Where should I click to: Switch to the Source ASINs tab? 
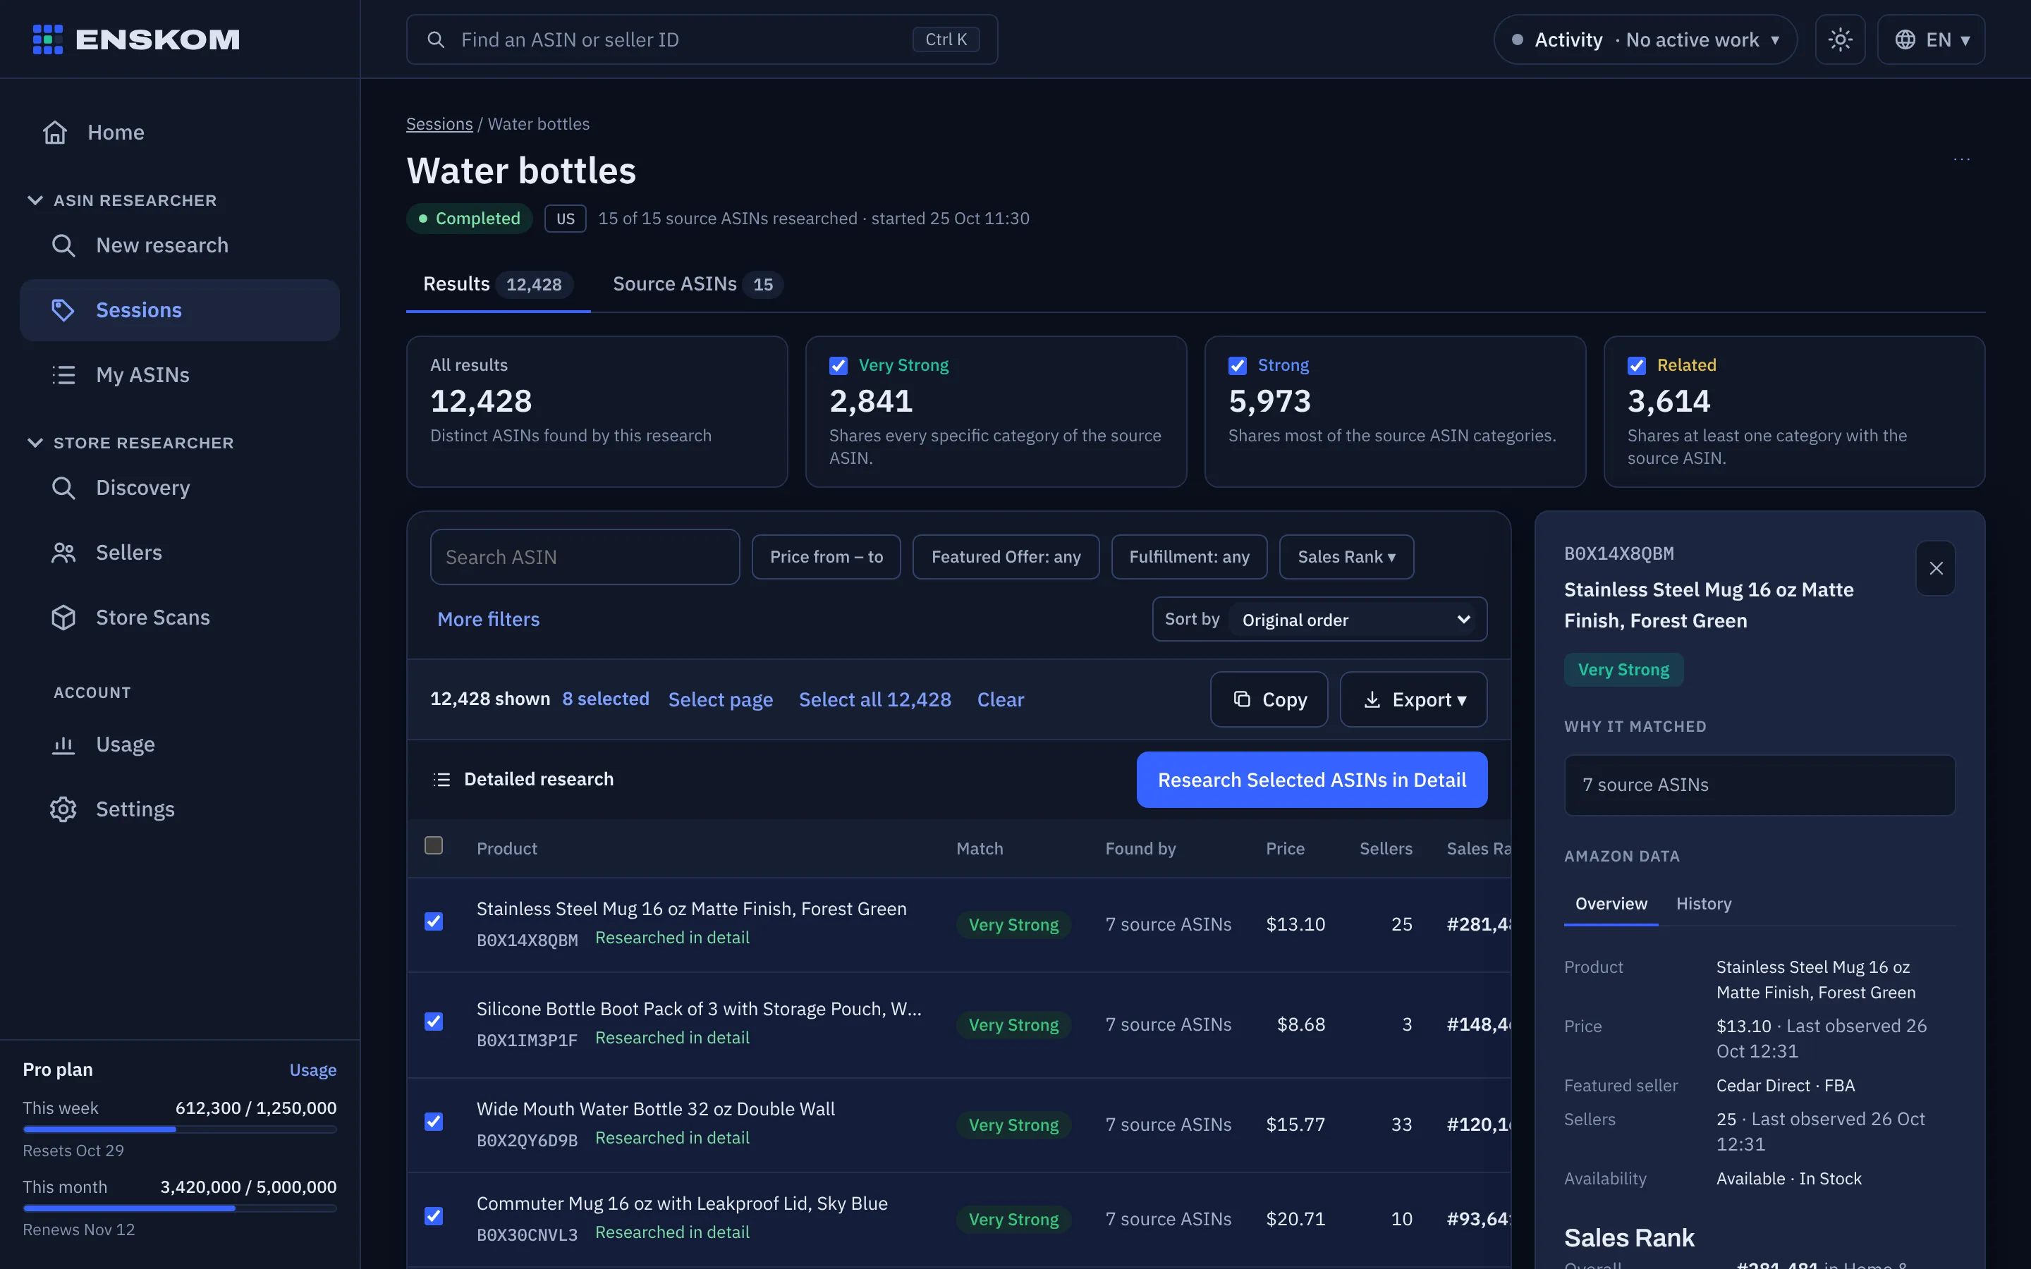coord(697,283)
